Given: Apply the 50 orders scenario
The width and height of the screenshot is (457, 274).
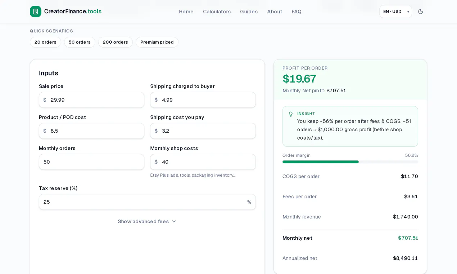Looking at the screenshot, I should [x=80, y=42].
